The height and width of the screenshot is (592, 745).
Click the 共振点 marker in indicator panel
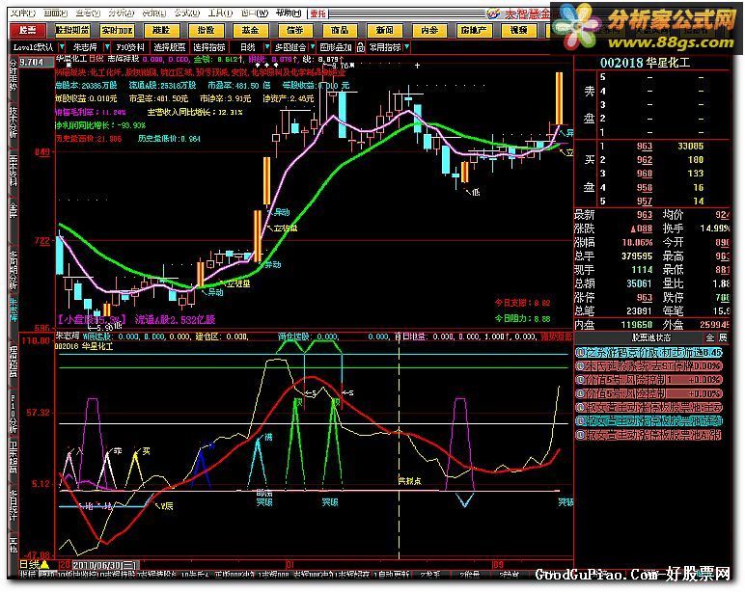pos(409,481)
